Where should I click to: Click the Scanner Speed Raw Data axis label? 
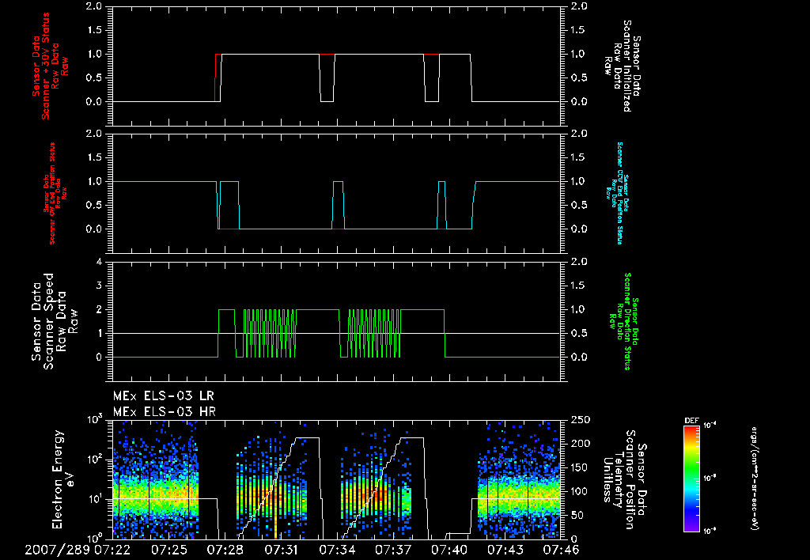(x=55, y=321)
